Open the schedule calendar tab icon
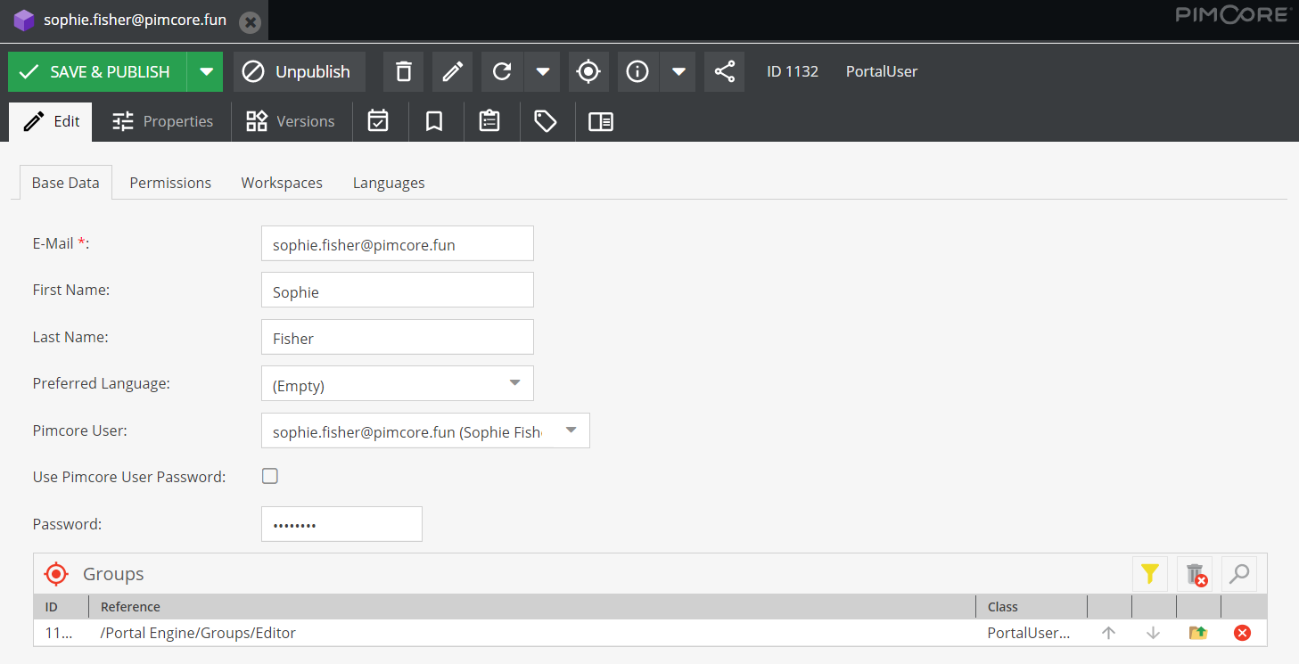The image size is (1299, 664). (x=378, y=121)
